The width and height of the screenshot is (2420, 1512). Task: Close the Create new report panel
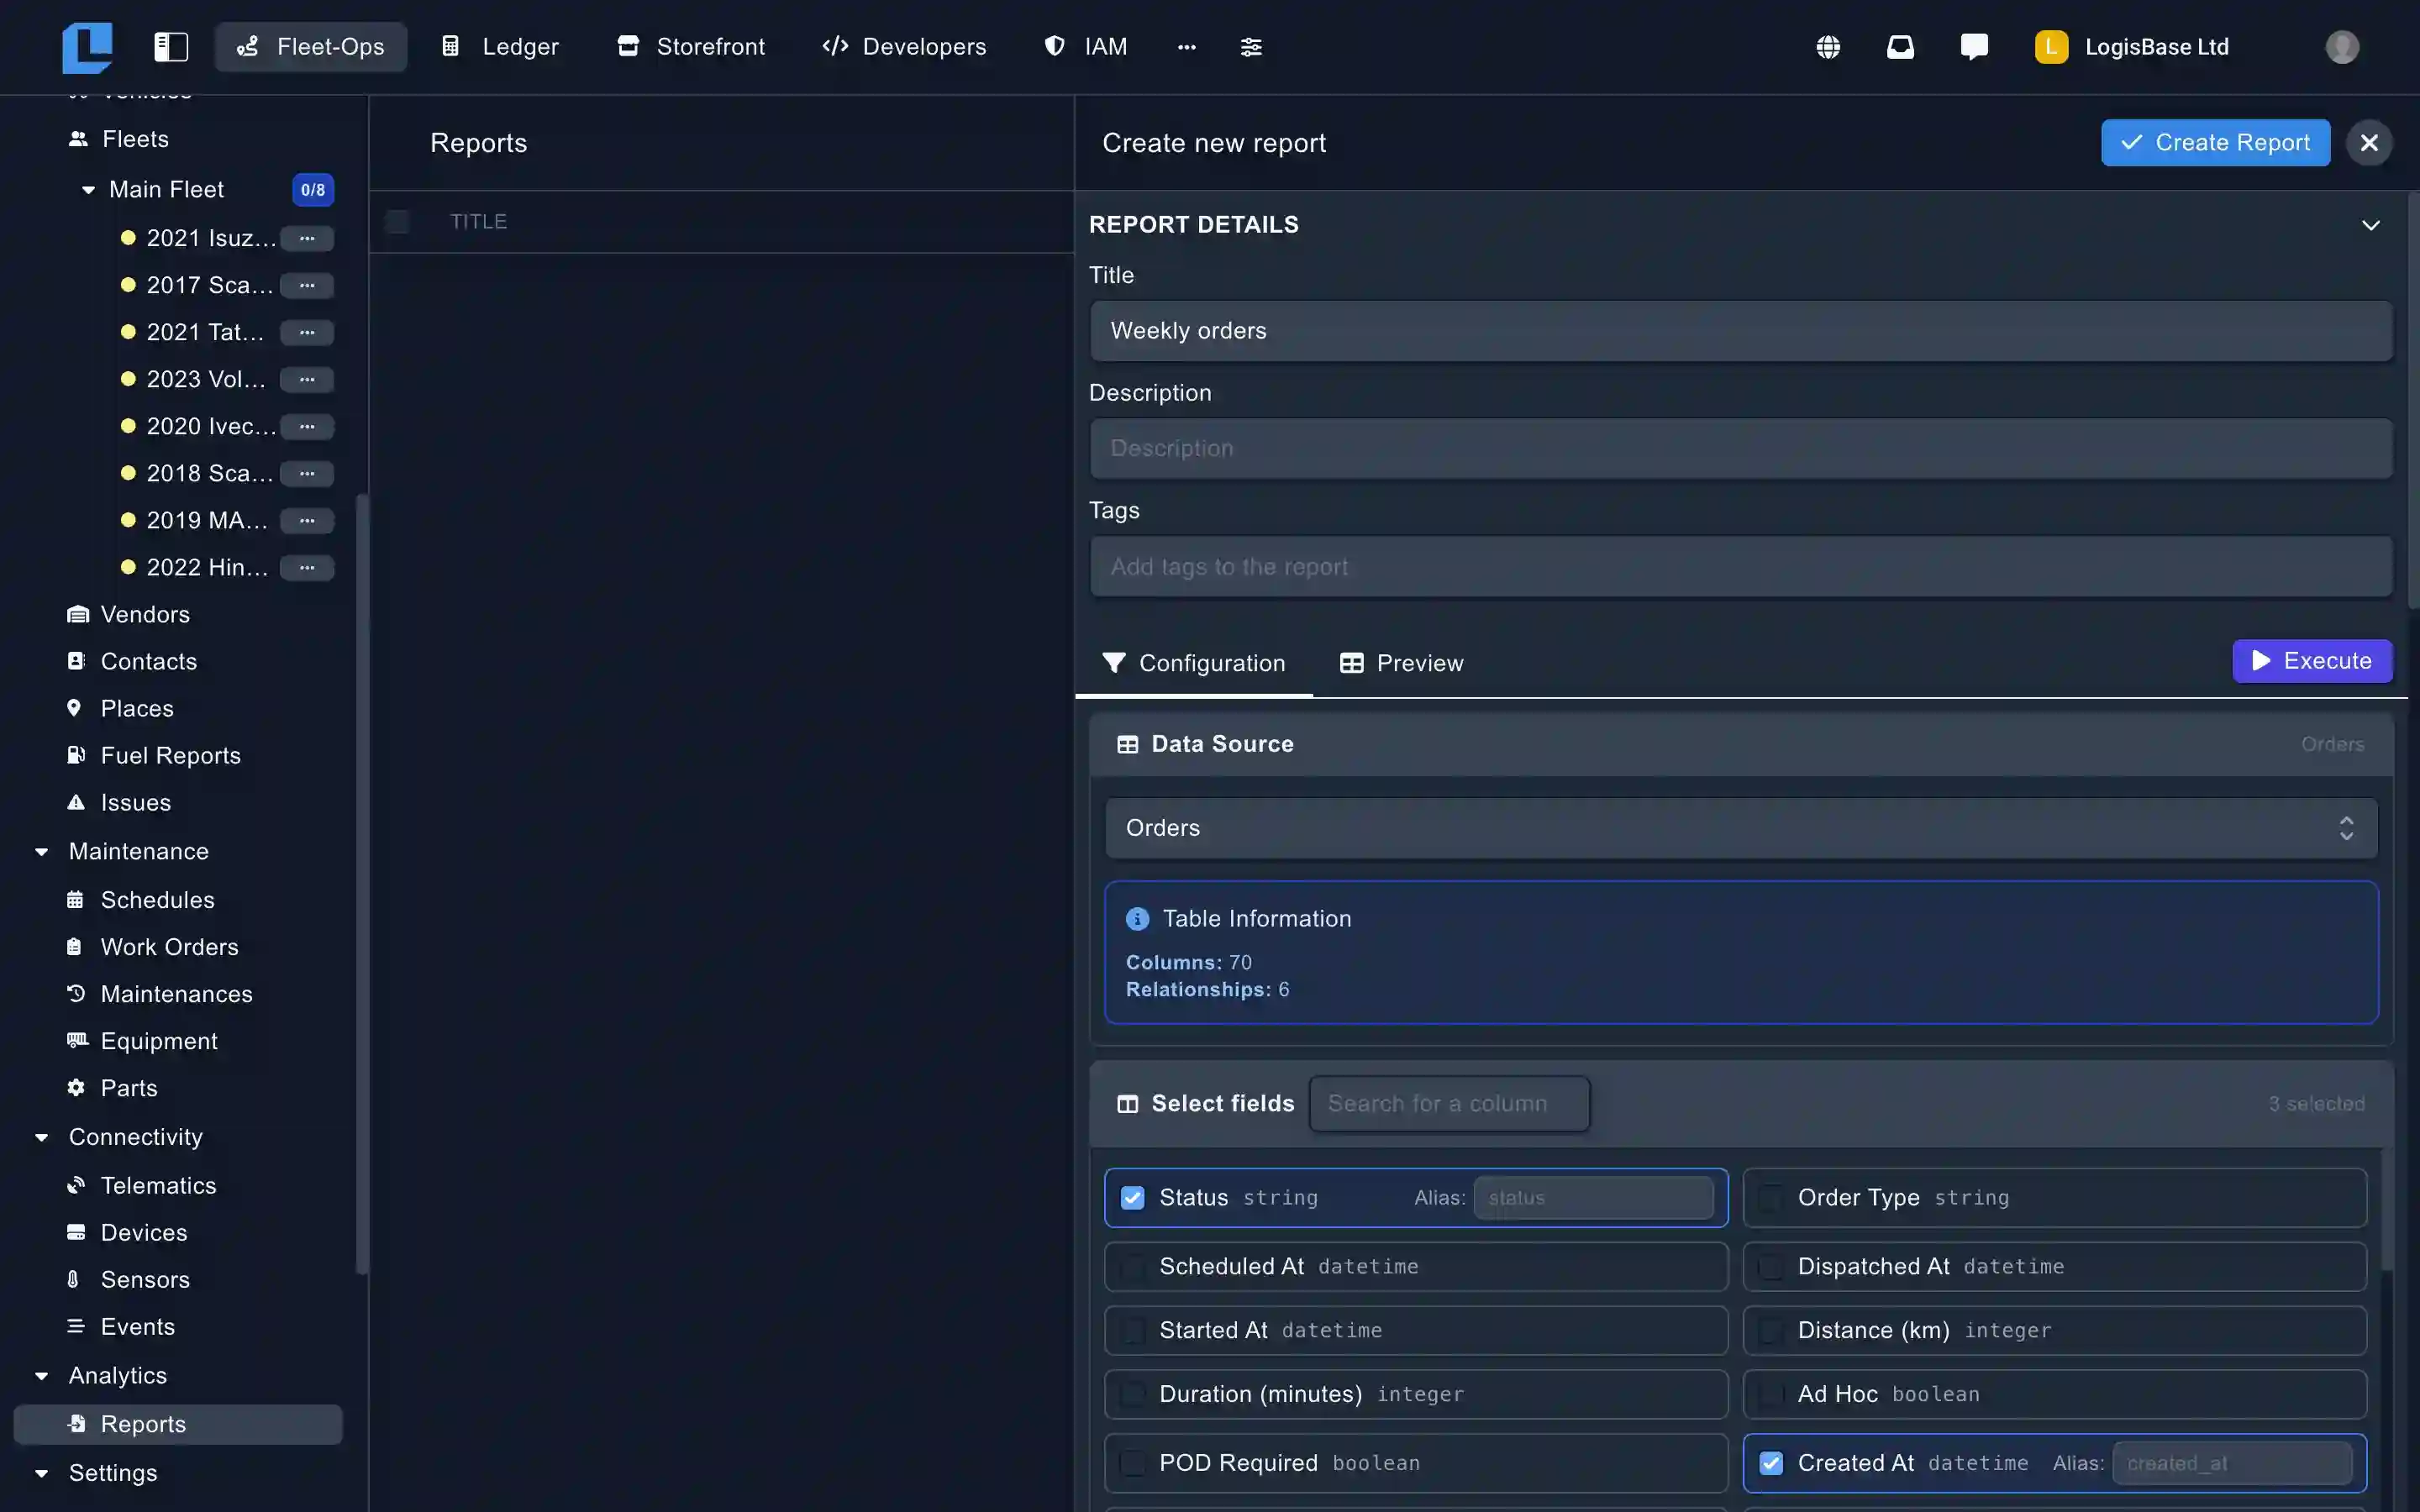2369,143
